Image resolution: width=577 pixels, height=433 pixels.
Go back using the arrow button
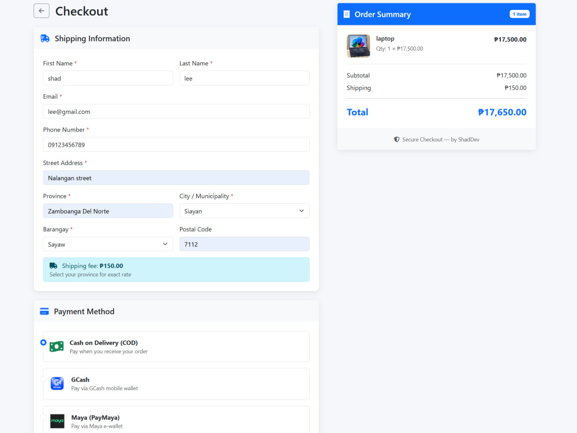coord(41,10)
